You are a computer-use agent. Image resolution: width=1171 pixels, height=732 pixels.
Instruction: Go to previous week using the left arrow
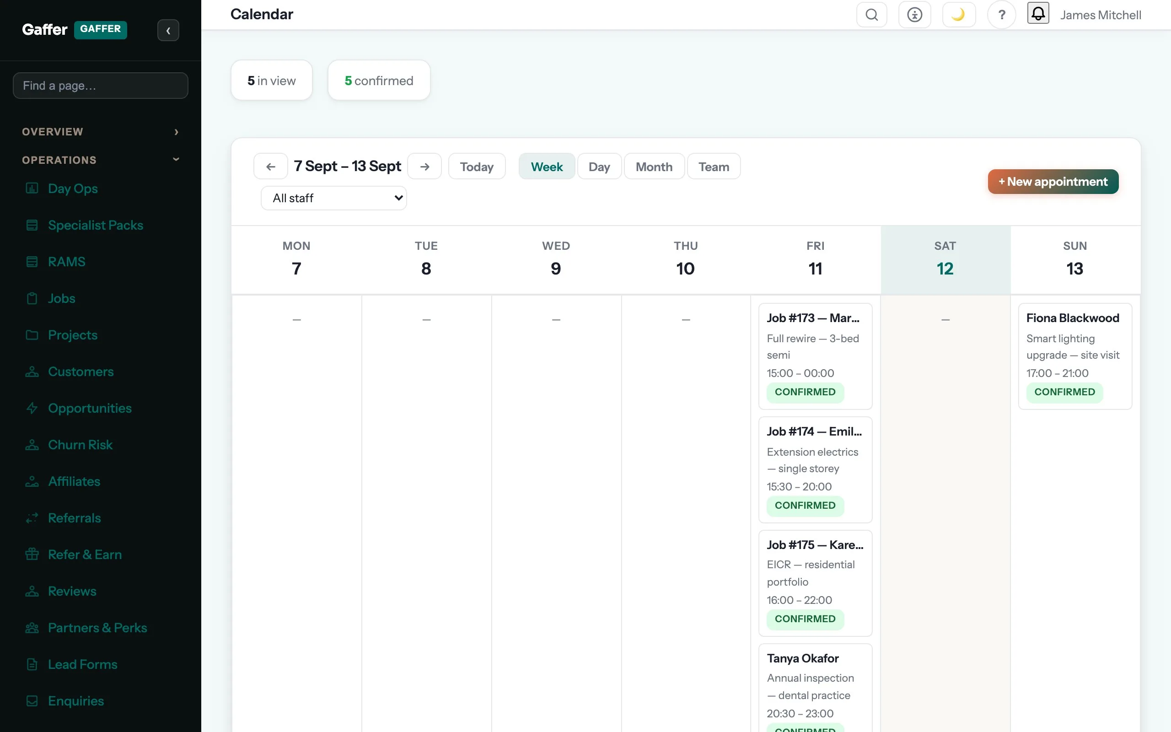270,167
